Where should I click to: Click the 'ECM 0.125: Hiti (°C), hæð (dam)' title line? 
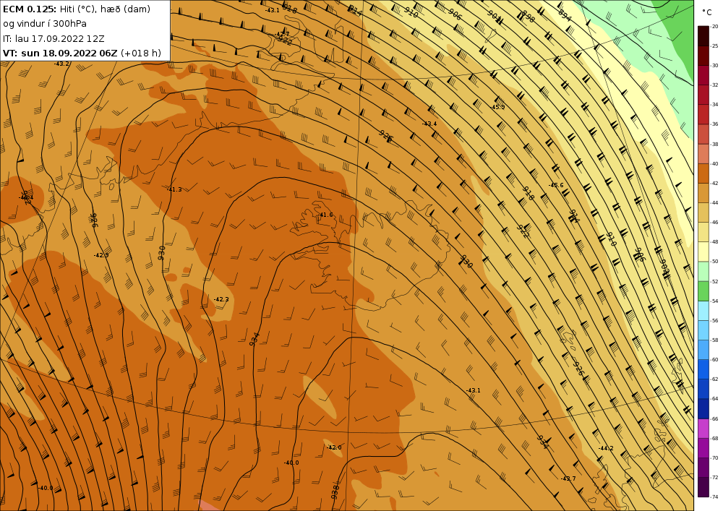(x=77, y=9)
